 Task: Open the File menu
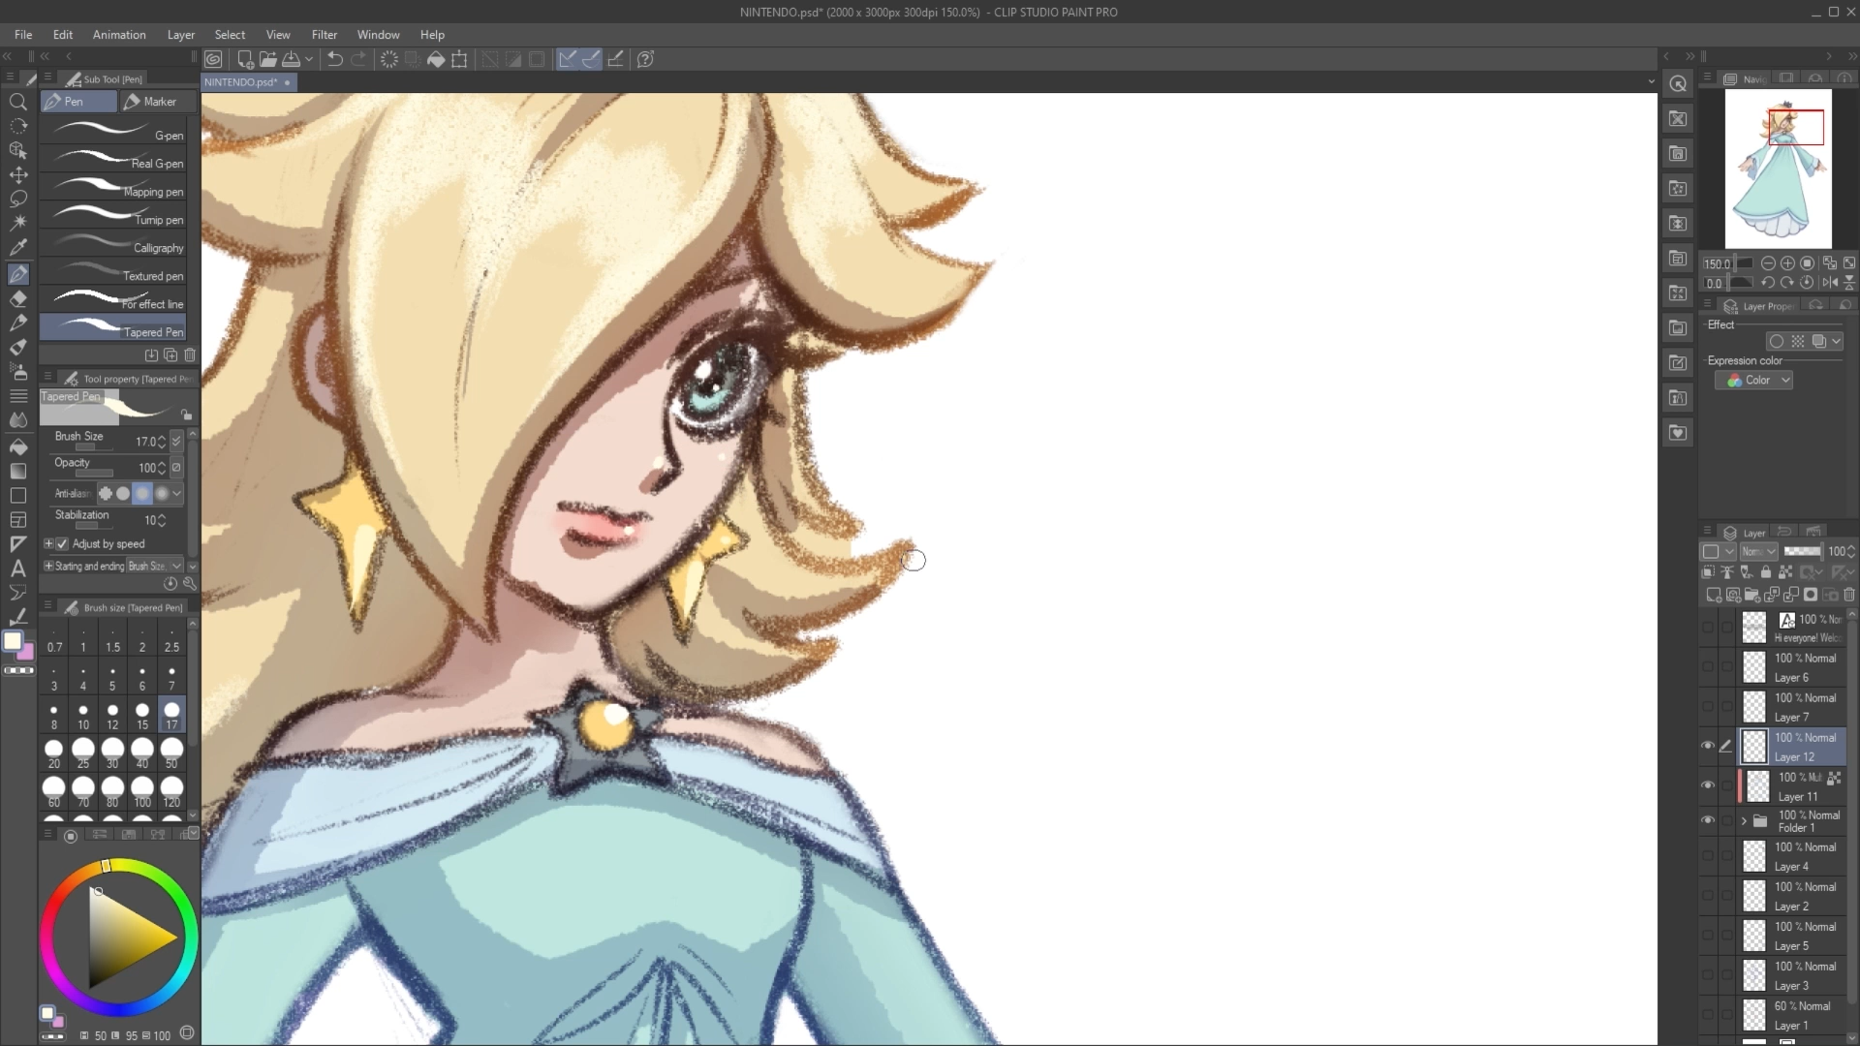click(x=23, y=35)
